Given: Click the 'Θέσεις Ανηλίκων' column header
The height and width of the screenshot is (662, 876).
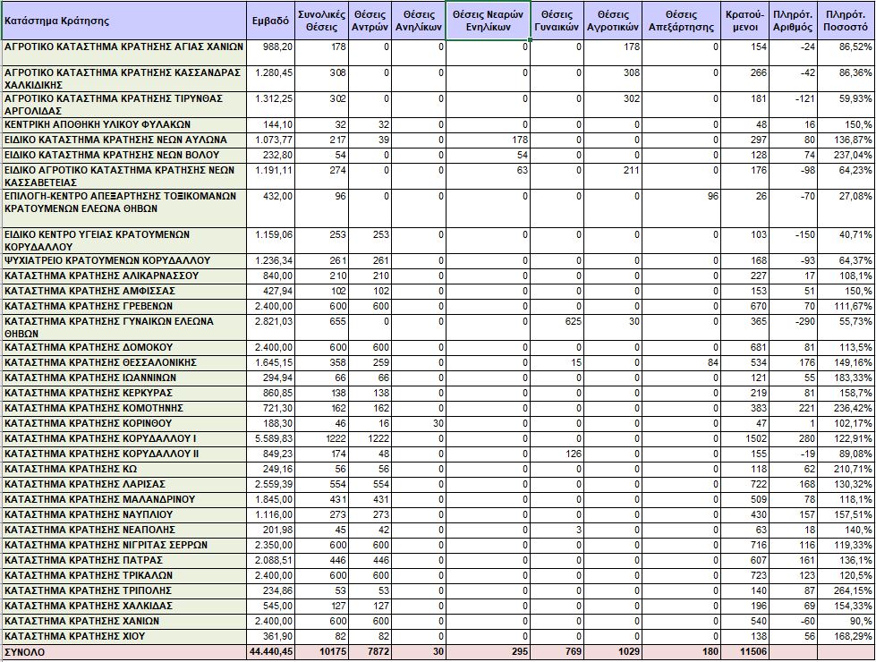Looking at the screenshot, I should click(x=420, y=20).
